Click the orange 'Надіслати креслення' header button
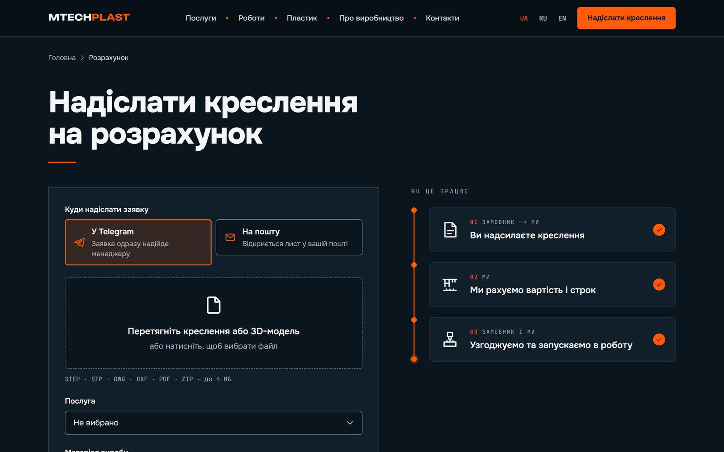This screenshot has width=724, height=452. [626, 18]
